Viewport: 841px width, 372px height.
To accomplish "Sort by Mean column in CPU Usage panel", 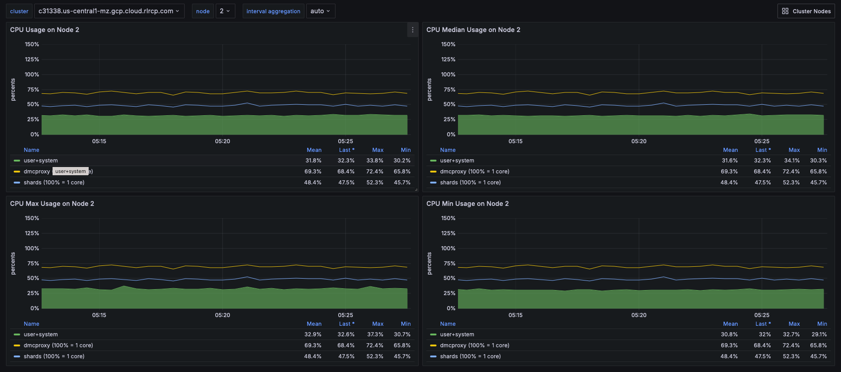I will point(314,150).
